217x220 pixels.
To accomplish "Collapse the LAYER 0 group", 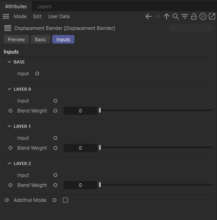I will click(x=9, y=89).
